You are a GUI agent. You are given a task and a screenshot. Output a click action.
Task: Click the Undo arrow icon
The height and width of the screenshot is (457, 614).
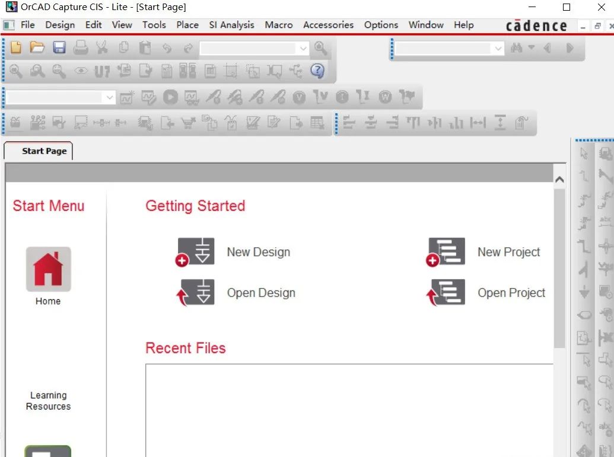(x=167, y=48)
